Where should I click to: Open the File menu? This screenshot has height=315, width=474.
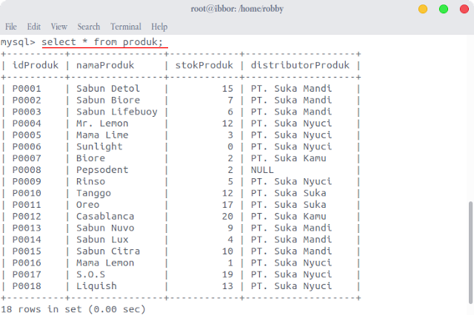pos(11,27)
